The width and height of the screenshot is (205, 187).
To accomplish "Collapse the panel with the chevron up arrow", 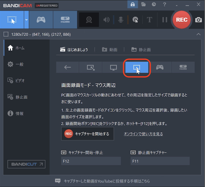I will (199, 34).
